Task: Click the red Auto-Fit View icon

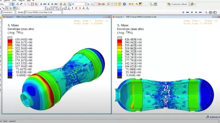Action: (32, 4)
